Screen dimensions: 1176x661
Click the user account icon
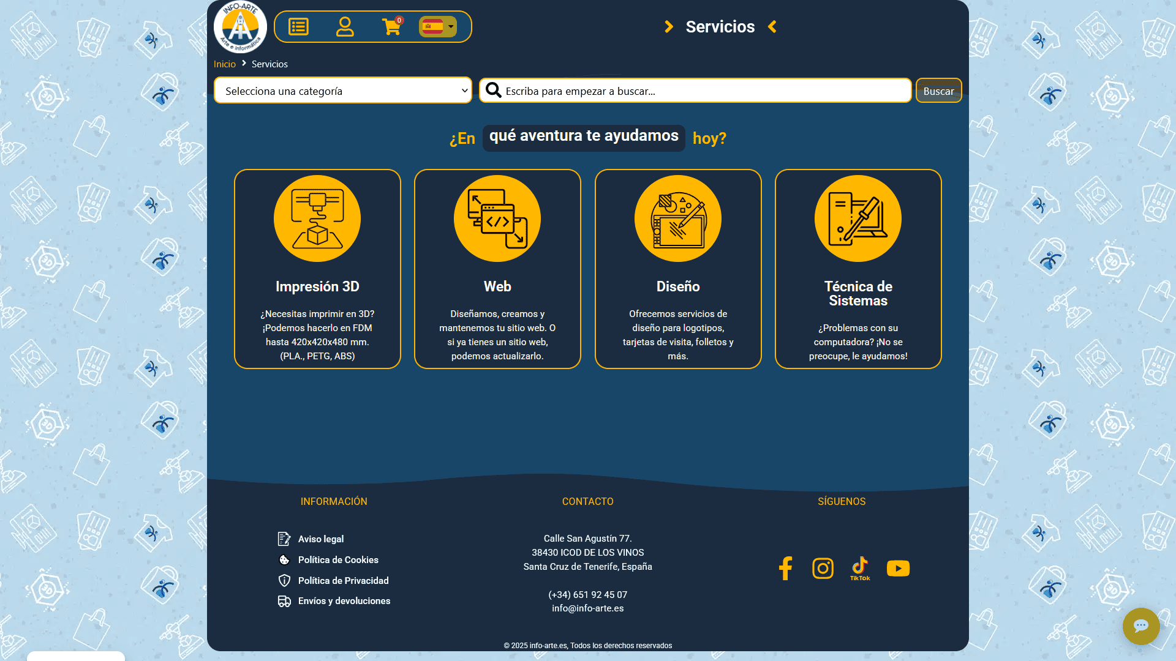tap(345, 27)
